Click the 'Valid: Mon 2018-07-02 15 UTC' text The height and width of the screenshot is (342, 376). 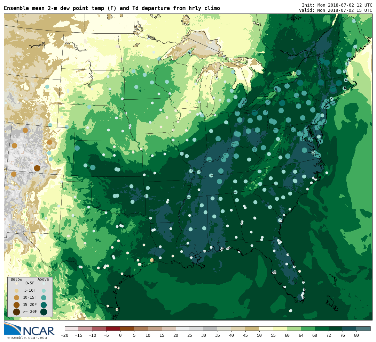point(336,10)
